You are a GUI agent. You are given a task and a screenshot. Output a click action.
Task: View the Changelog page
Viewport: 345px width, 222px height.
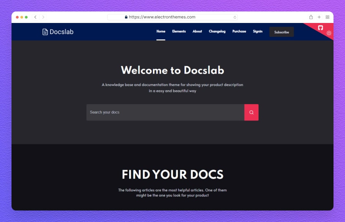pyautogui.click(x=217, y=31)
